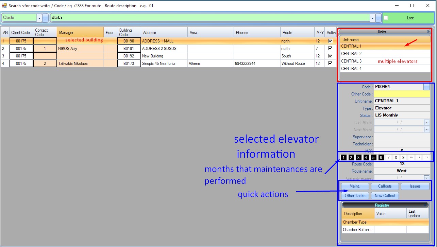
Task: Select month 7 in the maintenance months strip
Action: pos(388,157)
